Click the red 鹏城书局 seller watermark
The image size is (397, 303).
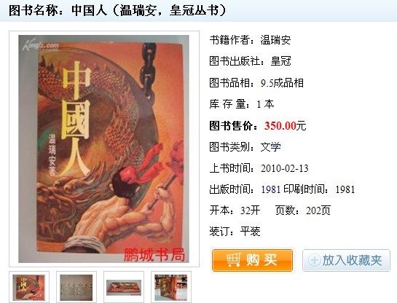154,255
